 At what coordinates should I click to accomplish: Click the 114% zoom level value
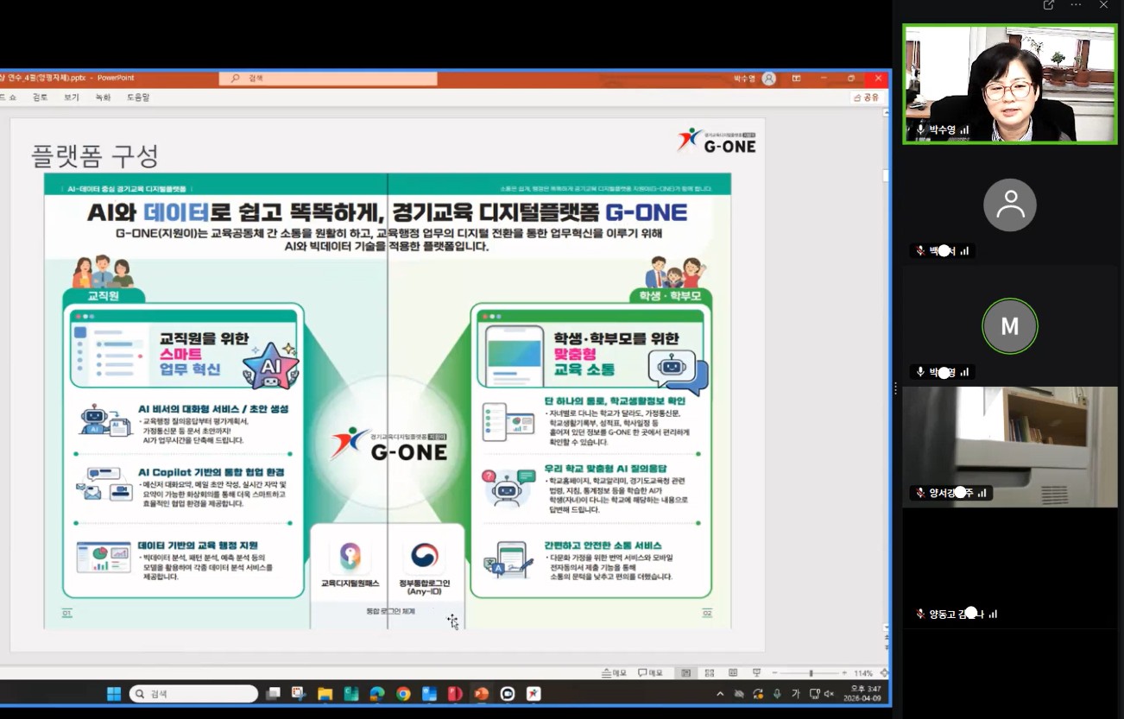point(863,673)
